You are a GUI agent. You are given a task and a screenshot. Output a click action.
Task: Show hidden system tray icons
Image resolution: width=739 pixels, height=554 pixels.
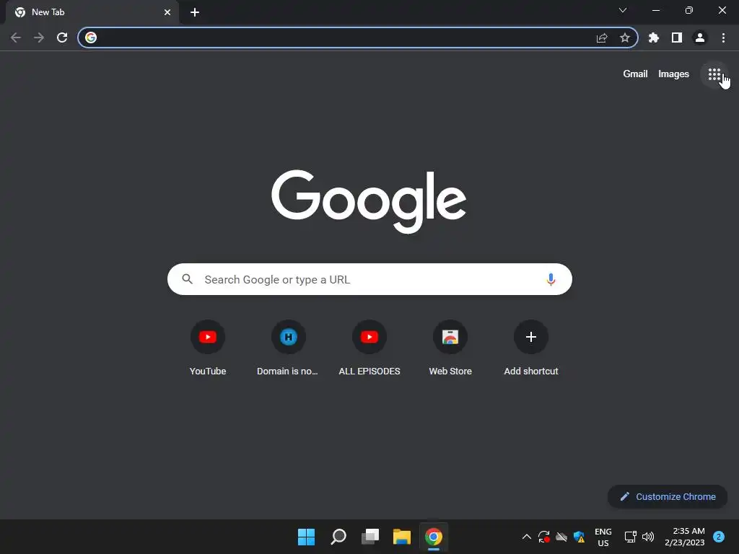pos(526,537)
